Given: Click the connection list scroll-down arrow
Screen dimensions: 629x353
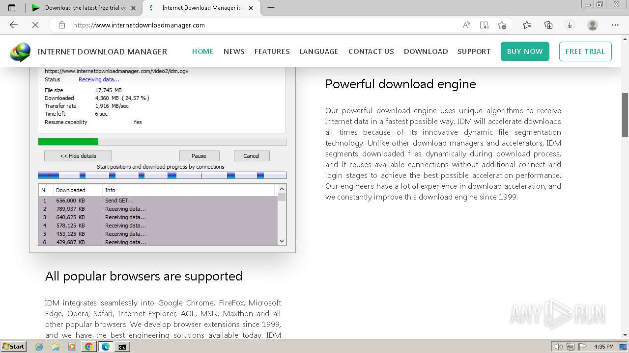Looking at the screenshot, I should 282,241.
